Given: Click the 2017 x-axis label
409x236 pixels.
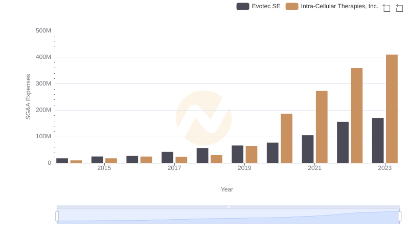Looking at the screenshot, I should 174,168.
